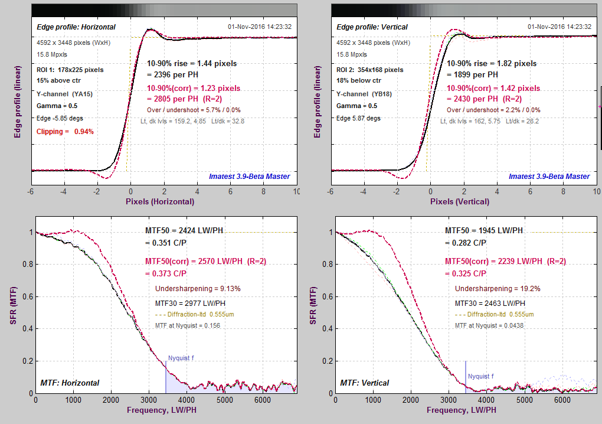The image size is (602, 424).
Task: Click 'Edge profile (linear)' axis label of vertical plot
Action: point(317,102)
